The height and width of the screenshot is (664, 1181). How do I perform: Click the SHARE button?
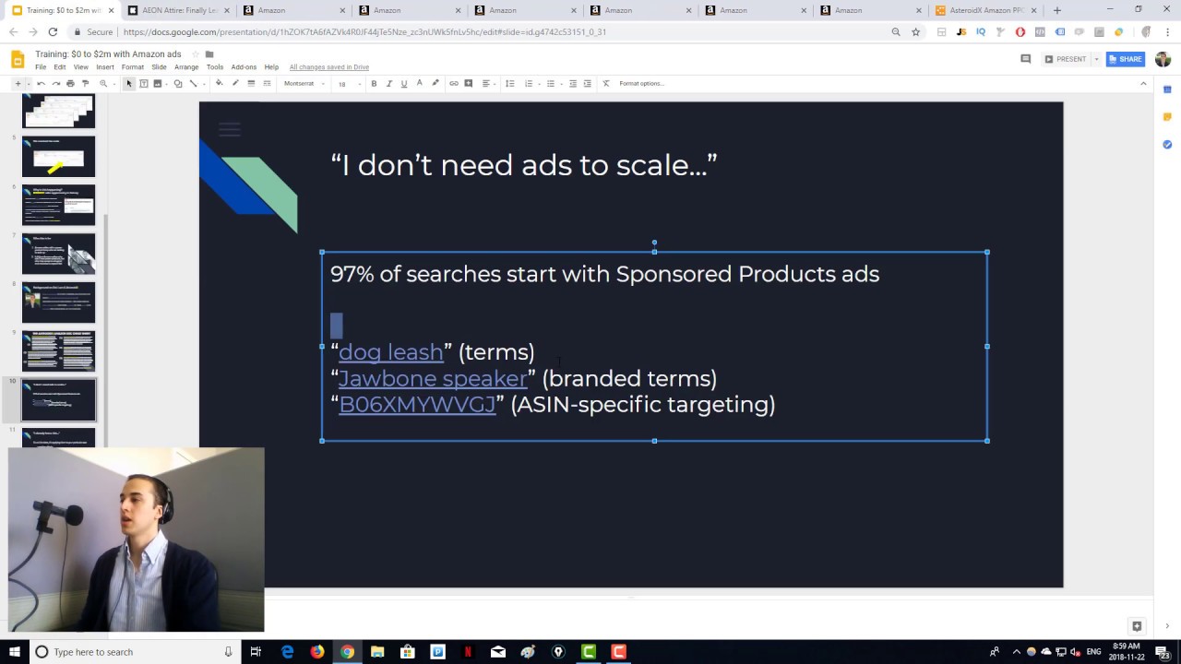1126,59
